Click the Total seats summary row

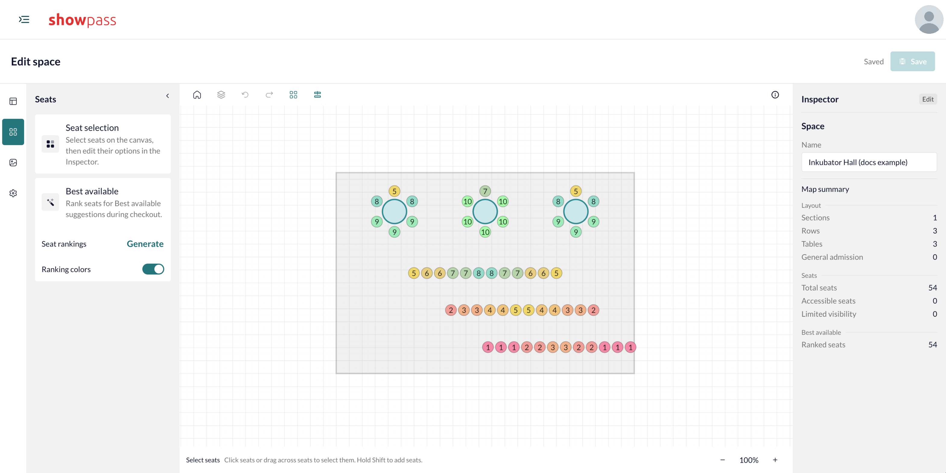(x=869, y=287)
